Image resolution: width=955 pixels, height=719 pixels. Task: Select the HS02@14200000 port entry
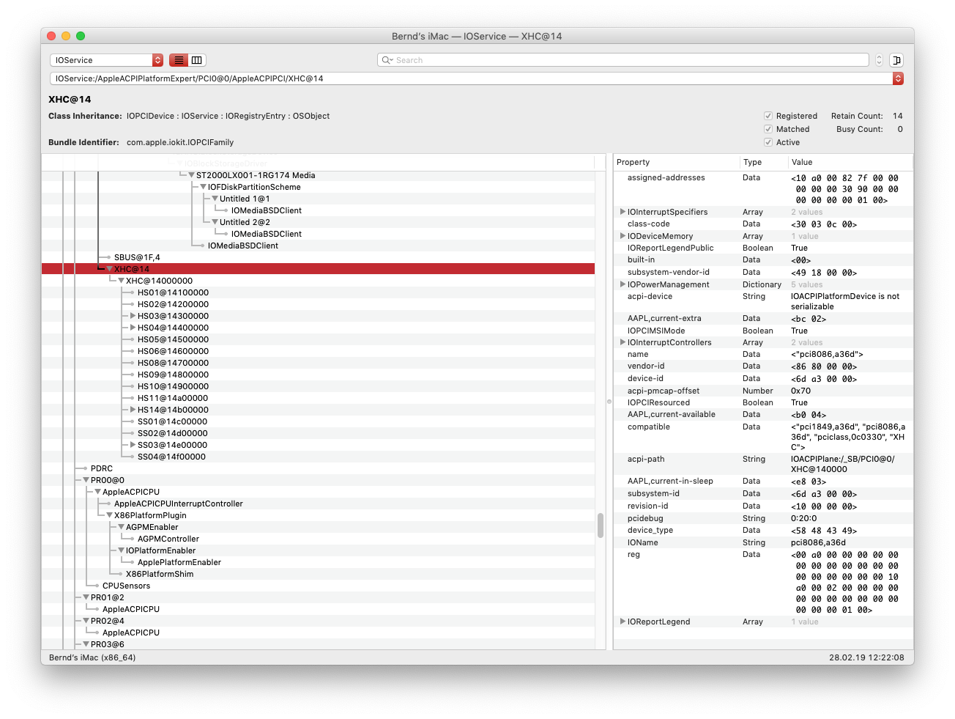click(x=173, y=304)
